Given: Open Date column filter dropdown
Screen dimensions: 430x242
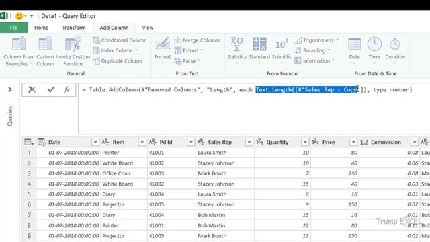Looking at the screenshot, I should click(x=95, y=142).
